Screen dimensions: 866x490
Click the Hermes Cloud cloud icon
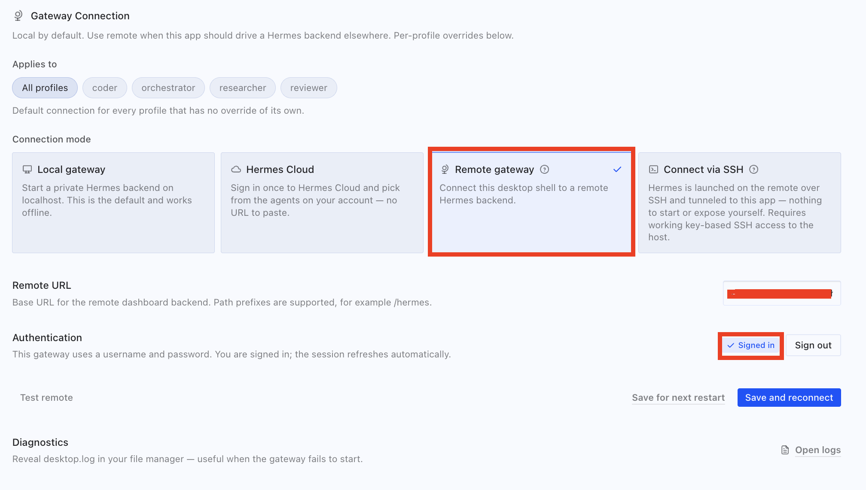click(x=236, y=169)
